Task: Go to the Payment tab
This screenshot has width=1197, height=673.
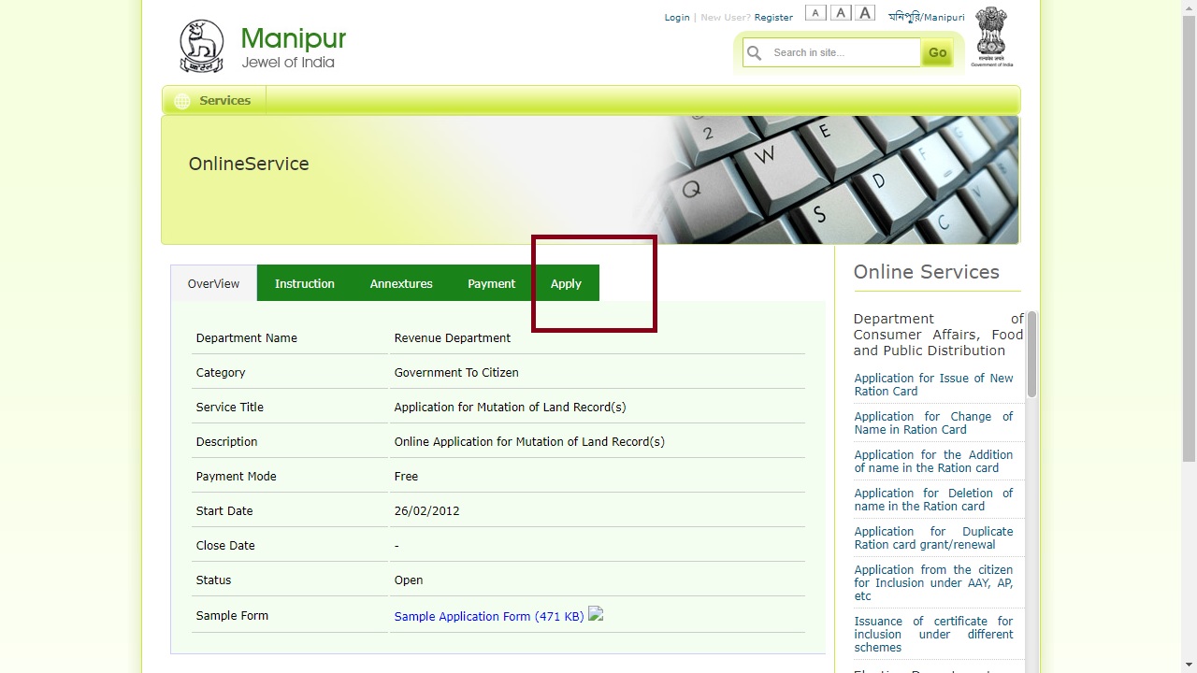Action: point(491,283)
